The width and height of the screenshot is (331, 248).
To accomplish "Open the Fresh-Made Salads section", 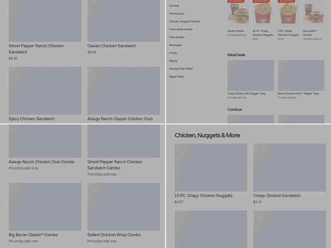I will [180, 30].
